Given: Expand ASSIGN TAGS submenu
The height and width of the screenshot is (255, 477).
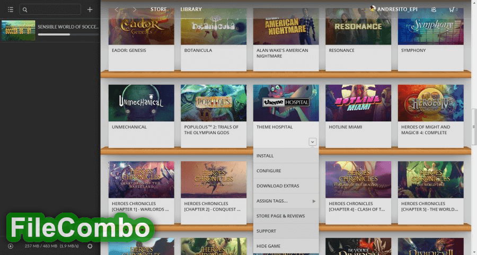Looking at the screenshot, I should pos(286,201).
